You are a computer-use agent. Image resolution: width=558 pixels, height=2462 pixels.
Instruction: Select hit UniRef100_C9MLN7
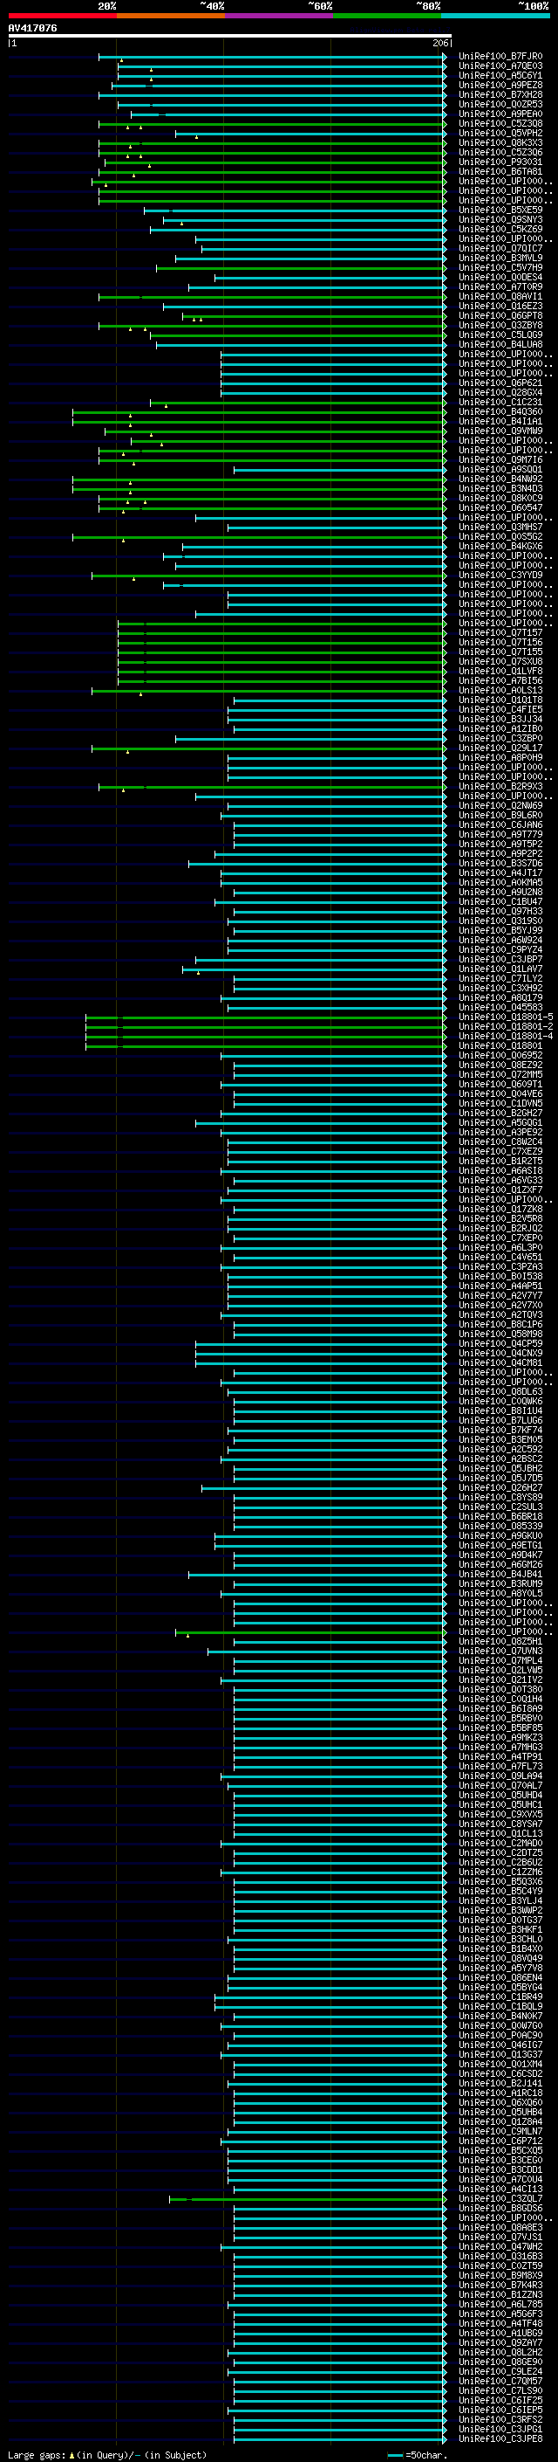[500, 2131]
